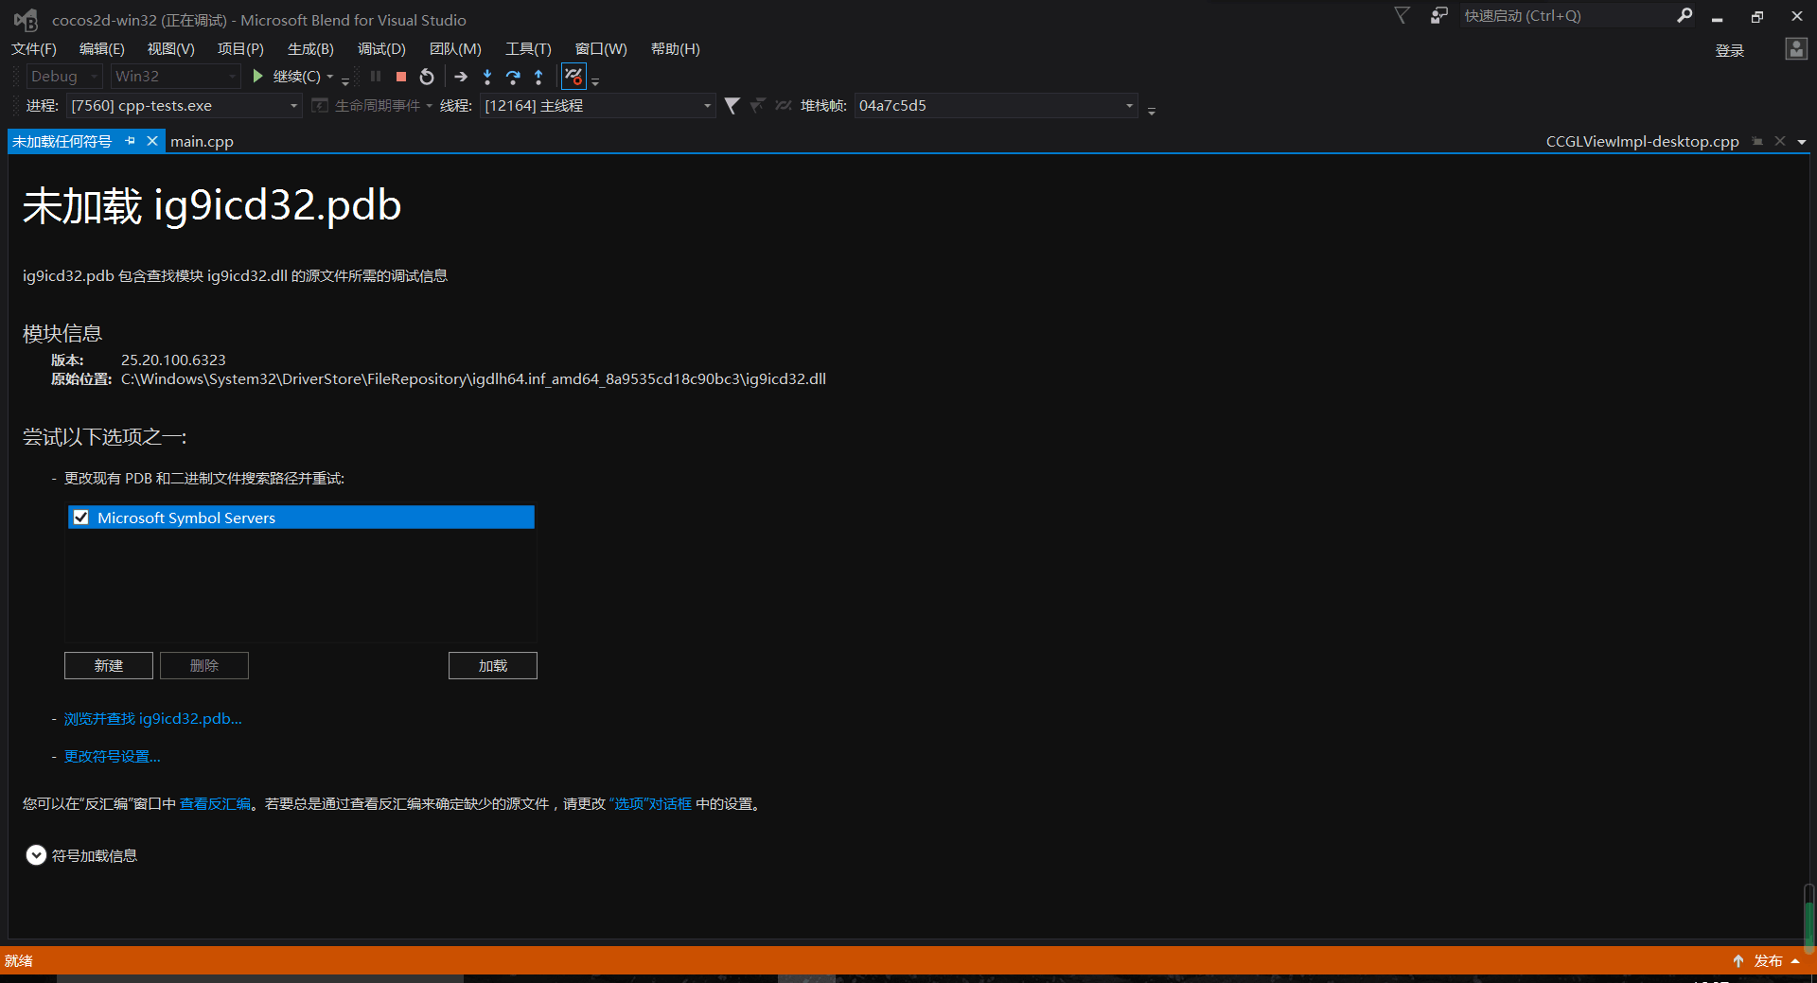Click the 生命周期事件 icon
The image size is (1817, 983).
(x=320, y=105)
